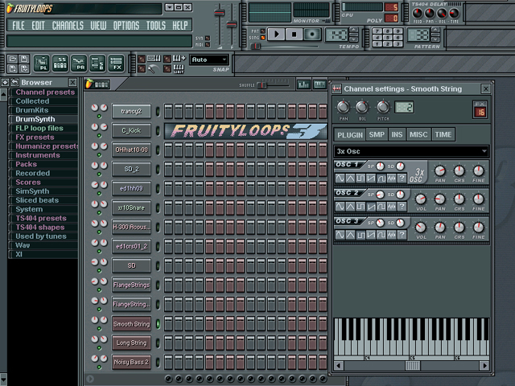
Task: Toggle the trancy2 channel mute LED
Action: point(99,116)
